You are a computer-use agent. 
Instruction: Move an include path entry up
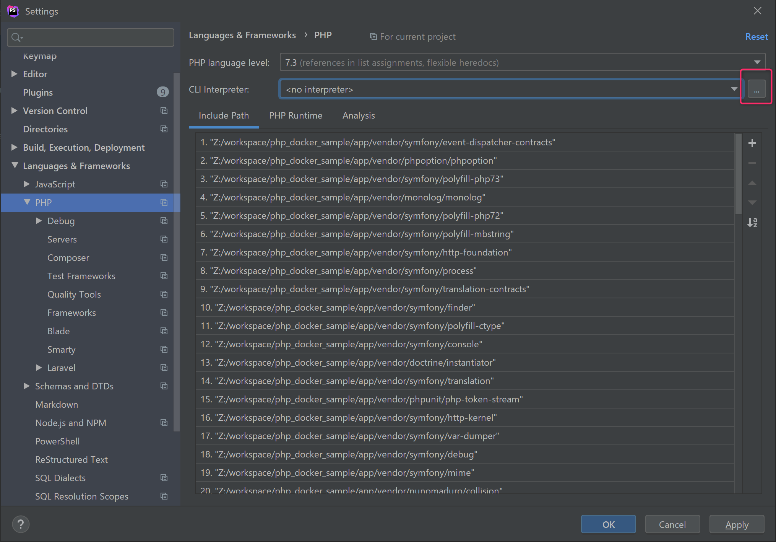tap(752, 183)
